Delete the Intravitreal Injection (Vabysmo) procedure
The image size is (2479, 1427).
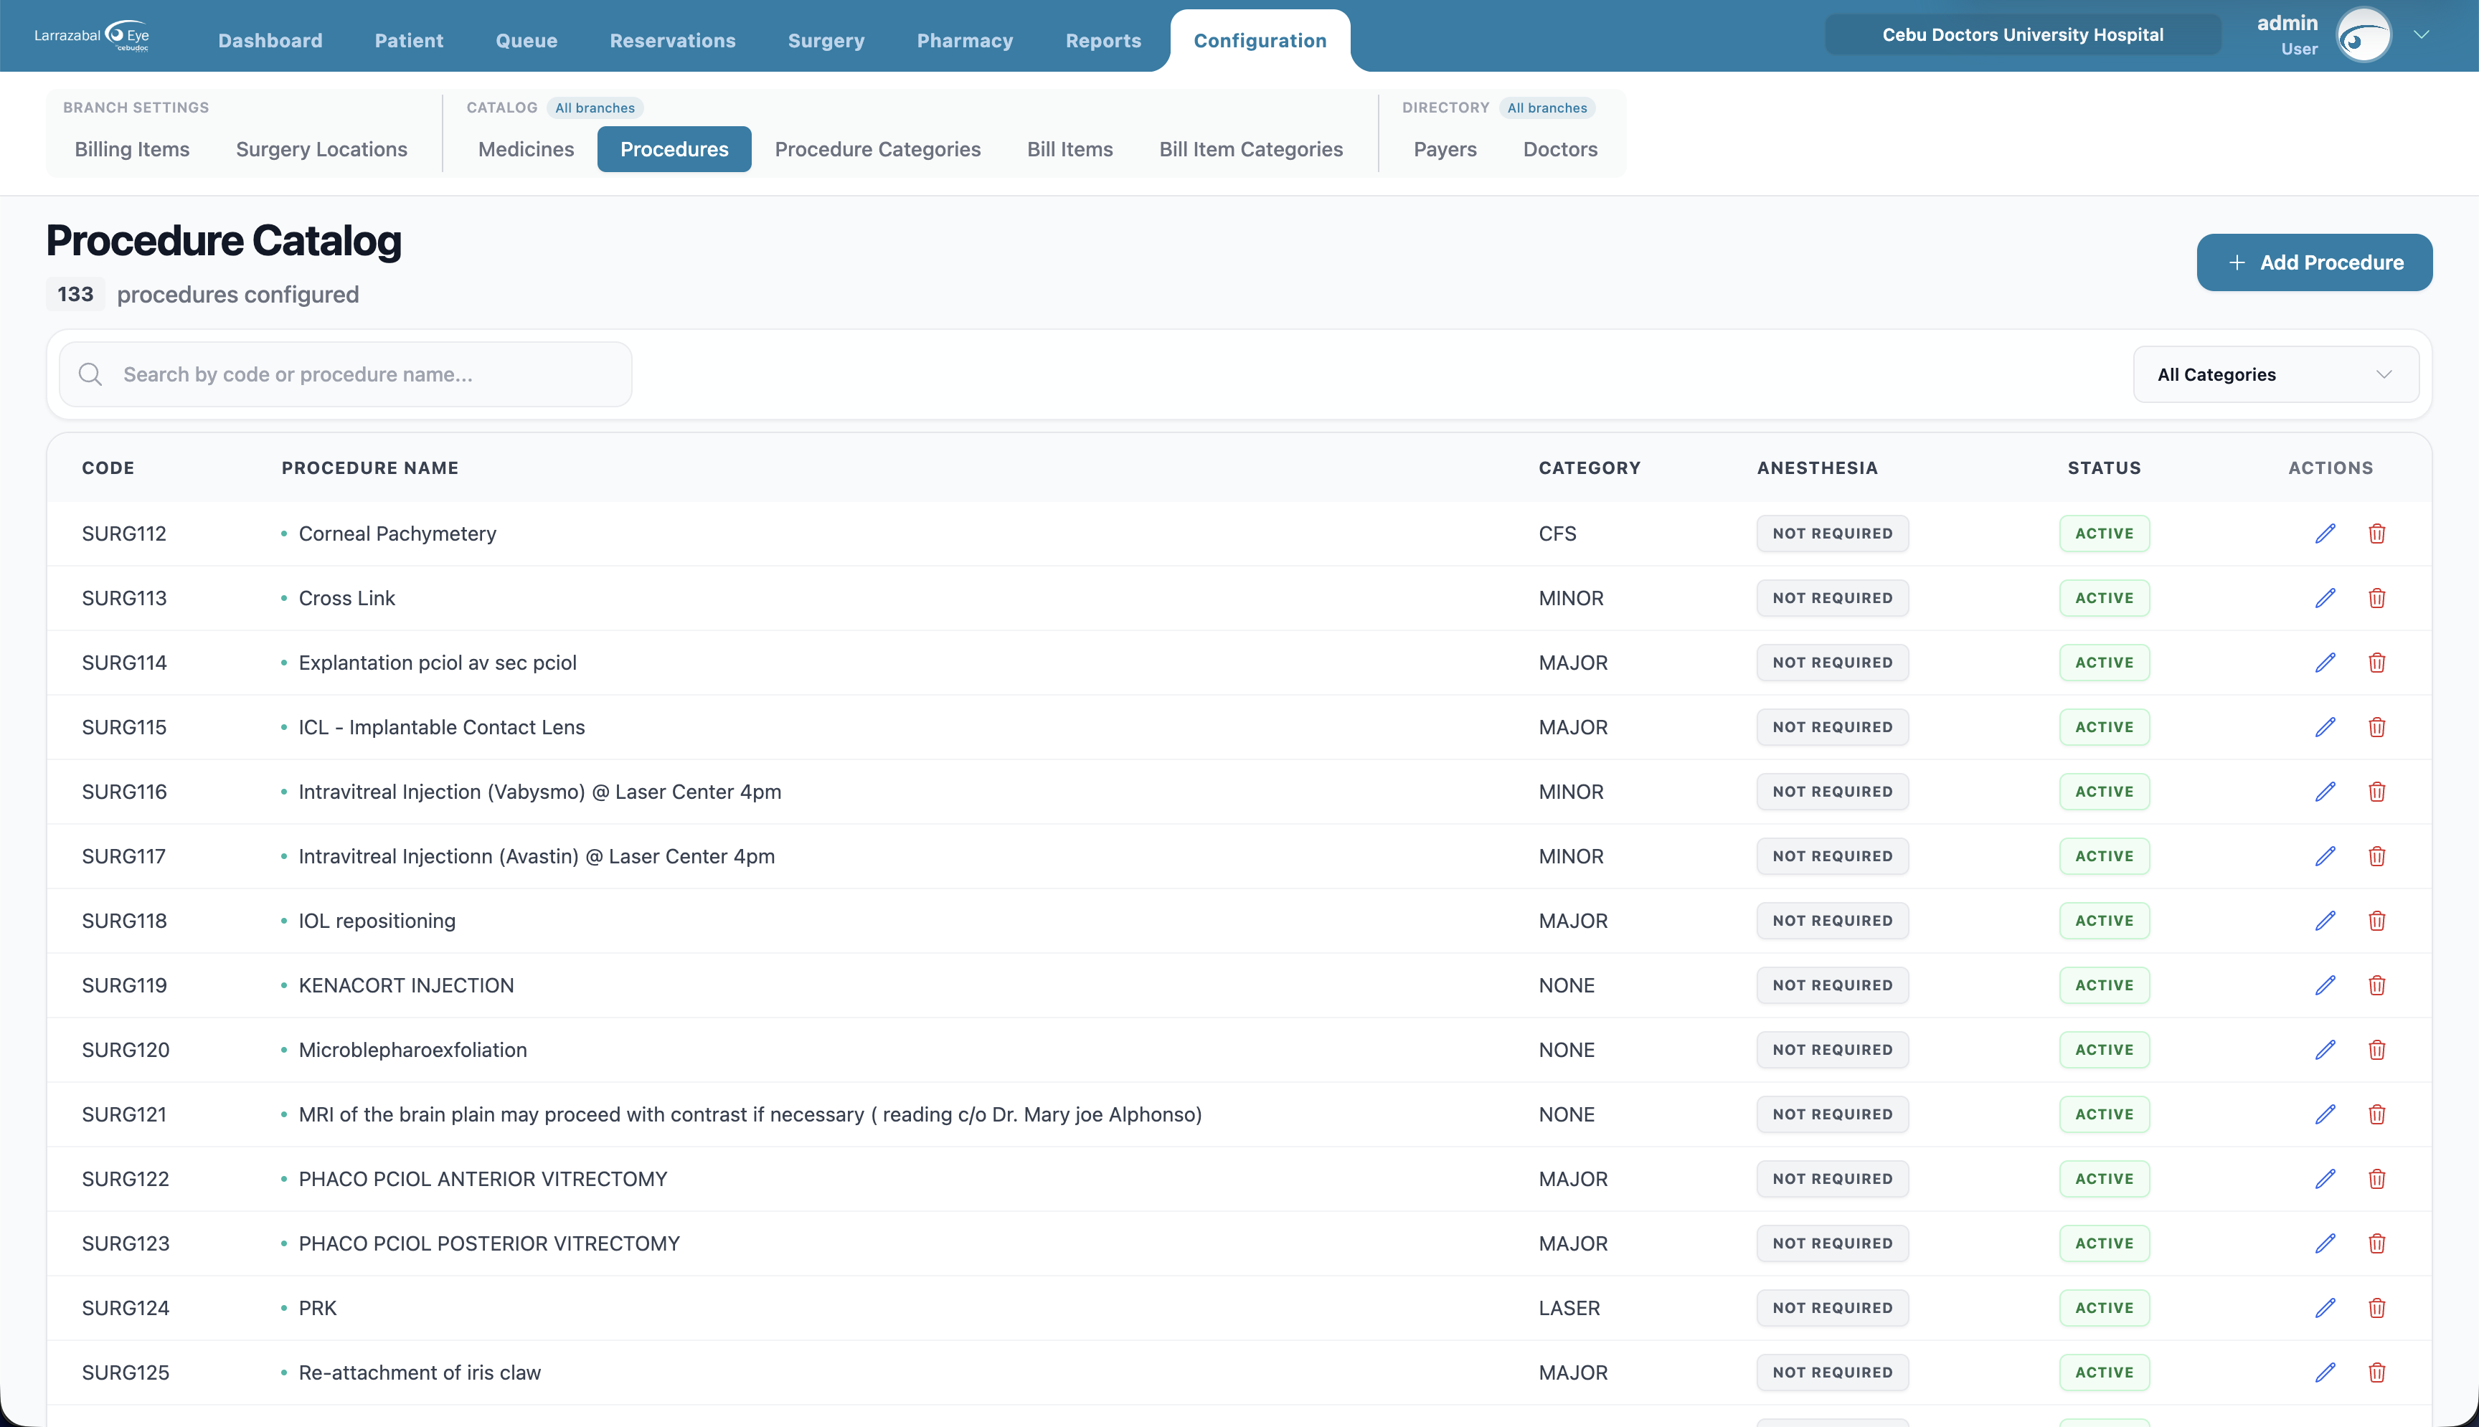(x=2377, y=792)
